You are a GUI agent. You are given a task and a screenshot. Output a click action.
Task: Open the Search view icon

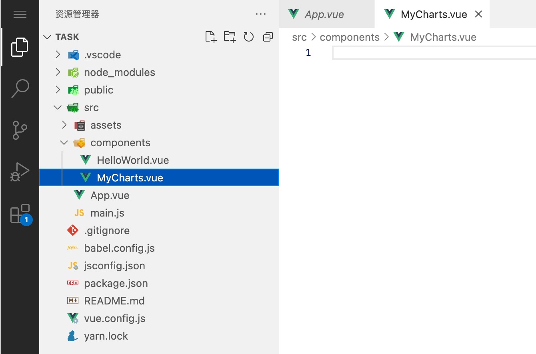pyautogui.click(x=20, y=88)
